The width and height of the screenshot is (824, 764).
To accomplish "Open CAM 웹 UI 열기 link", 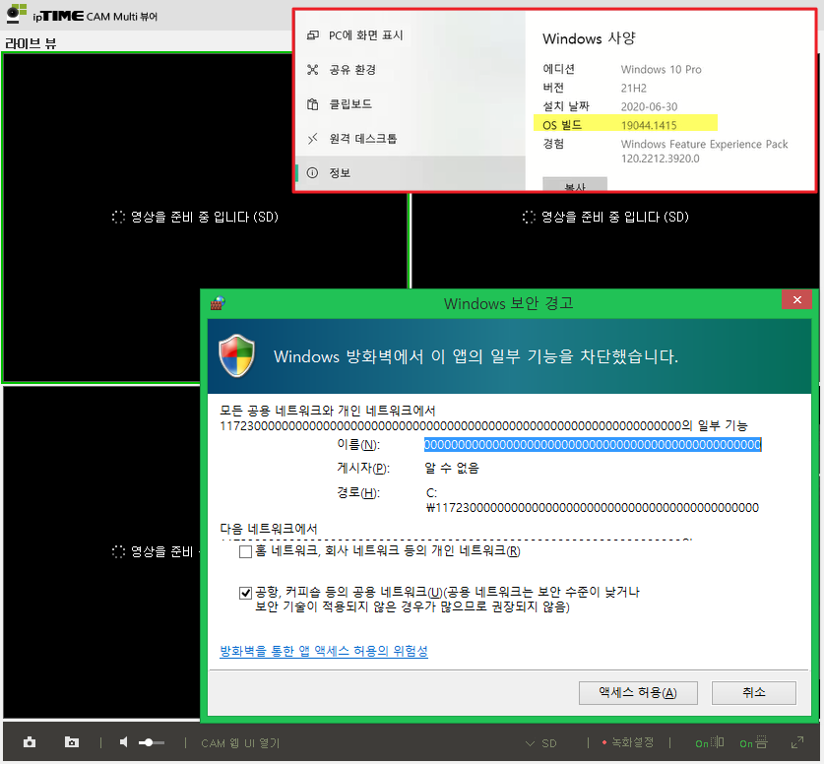I will pos(240,743).
